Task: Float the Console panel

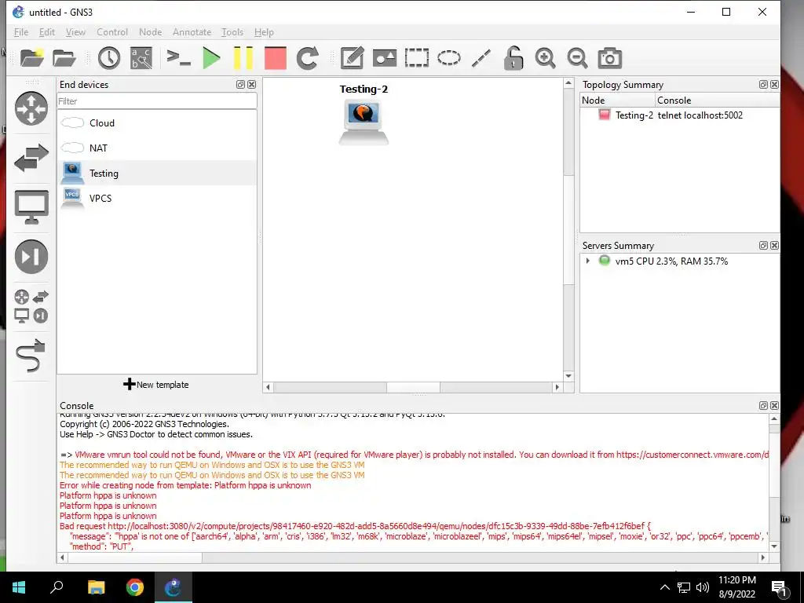Action: 763,406
